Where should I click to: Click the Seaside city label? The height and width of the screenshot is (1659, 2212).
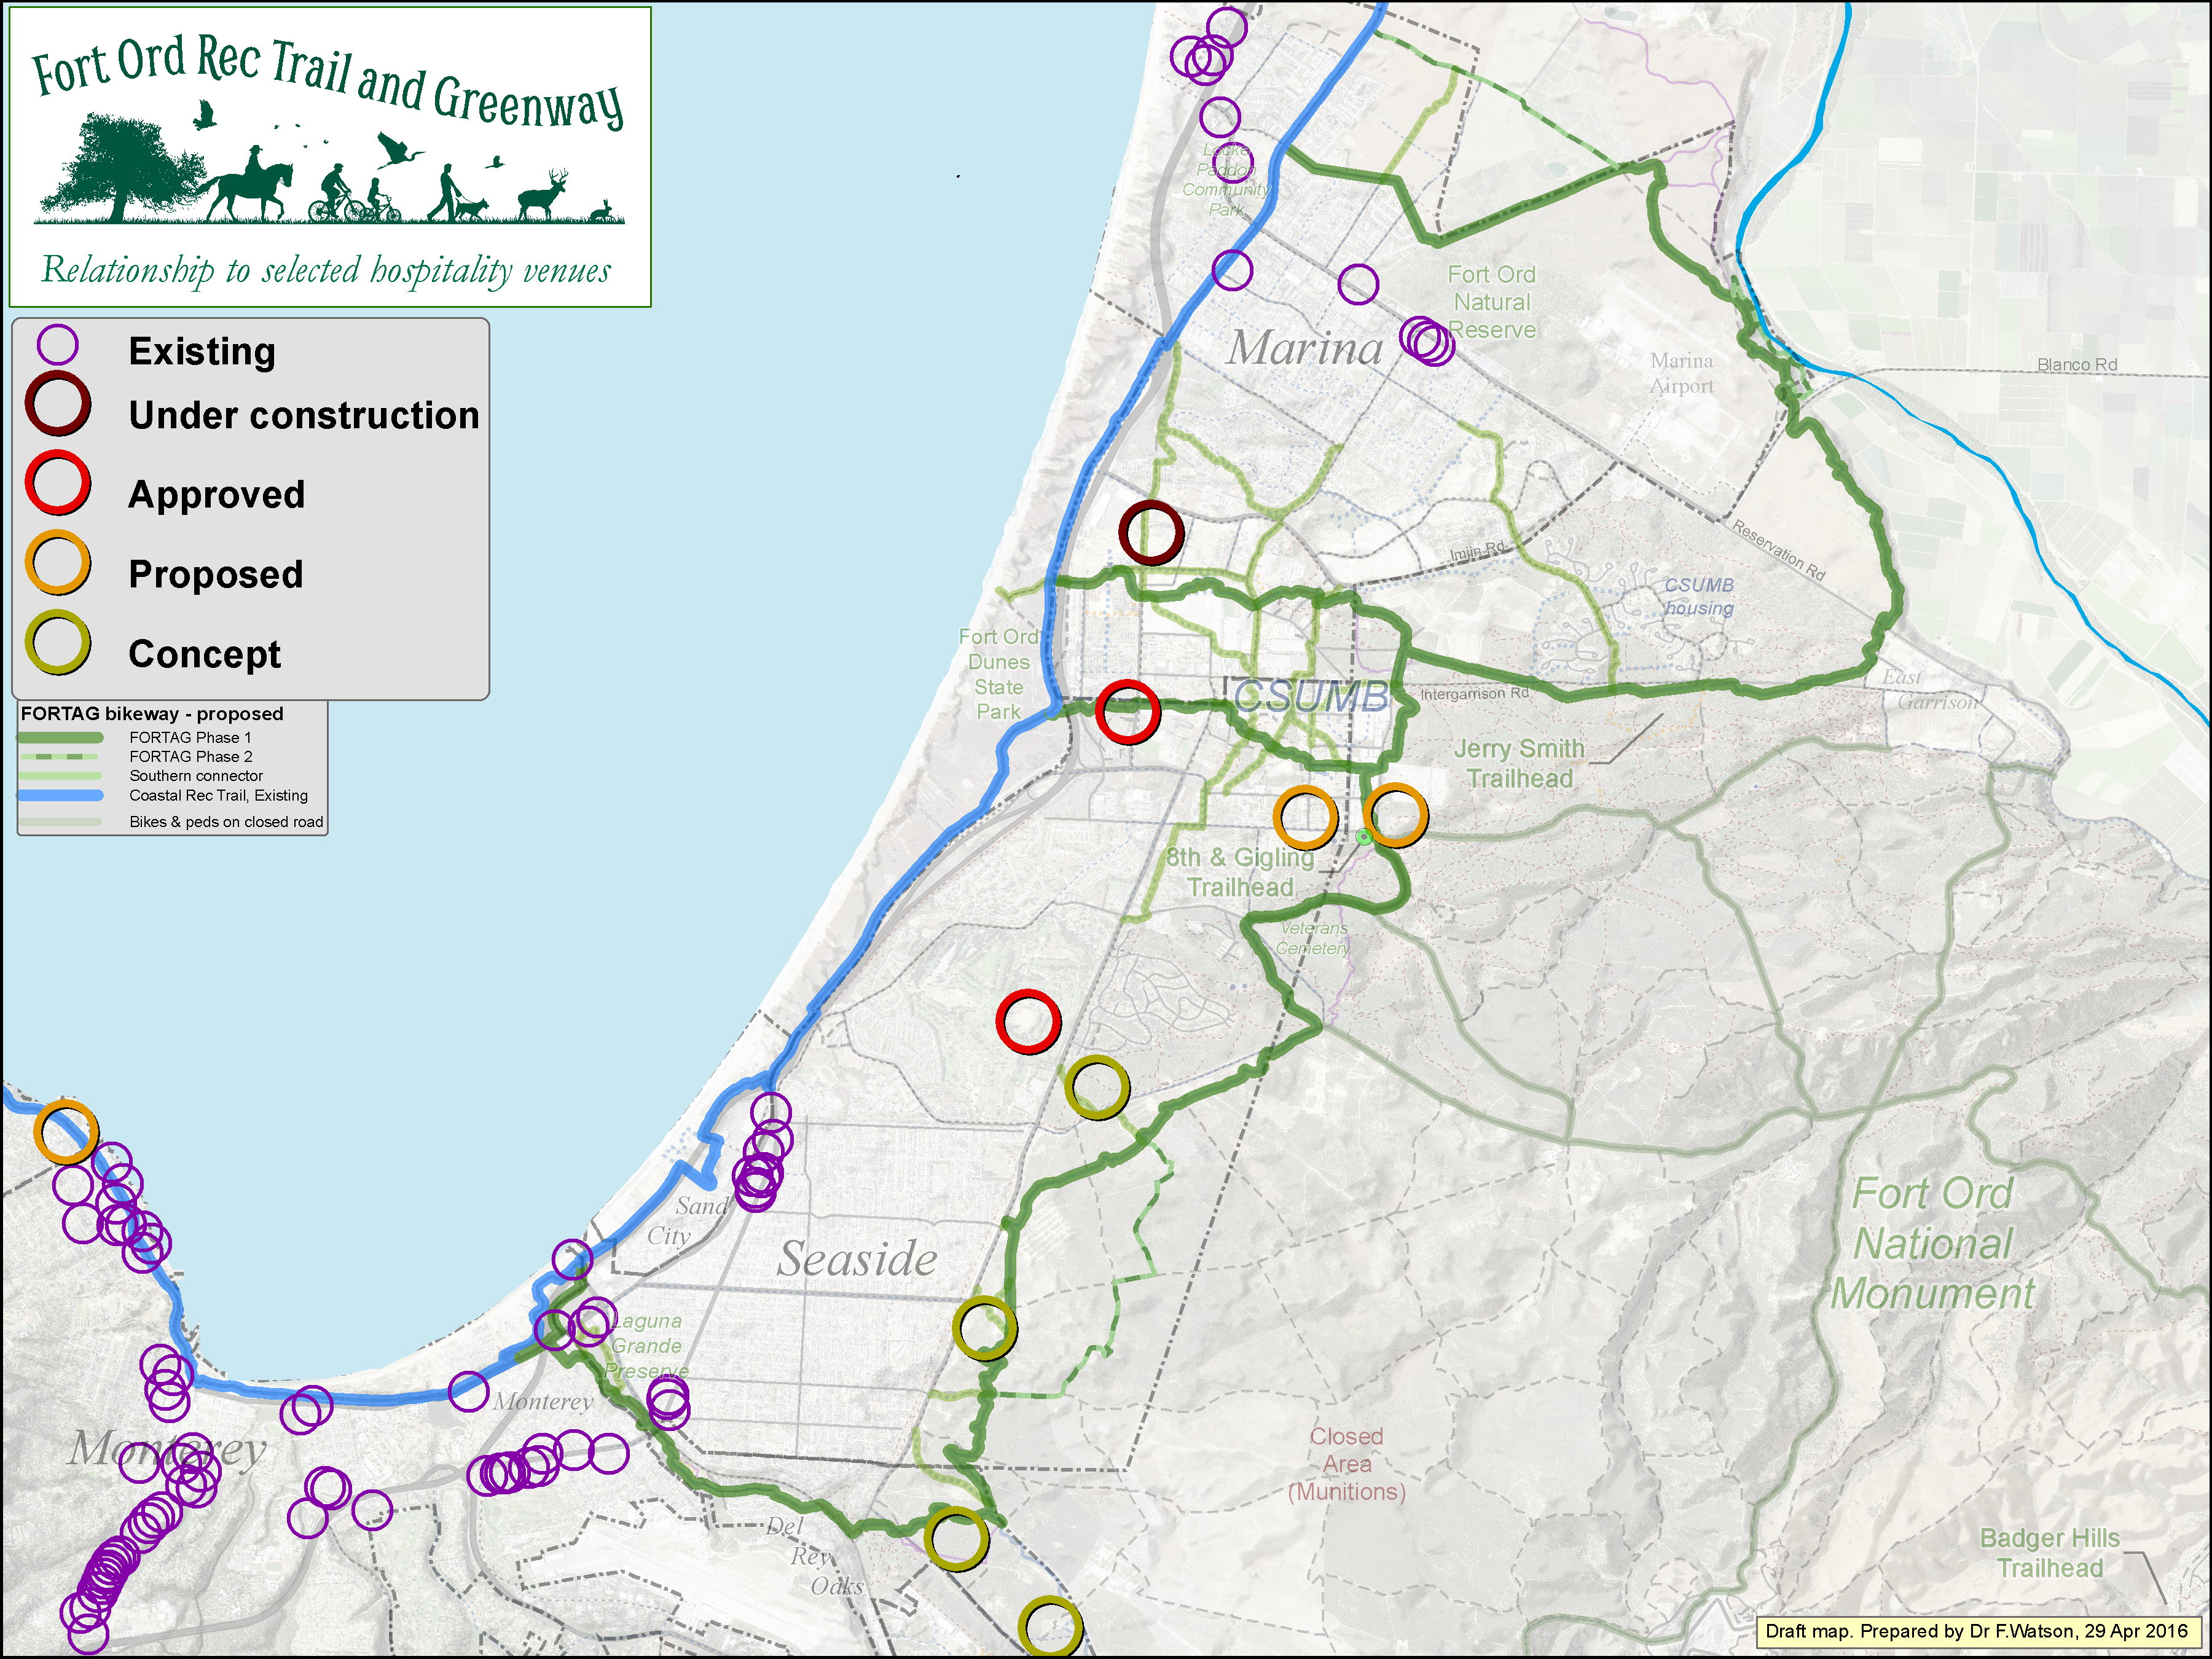[857, 1259]
